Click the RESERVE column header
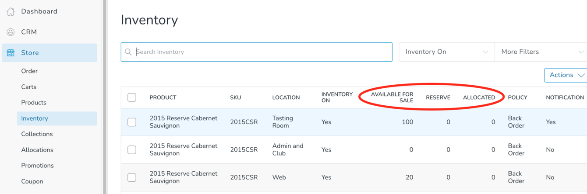The image size is (587, 194). [x=438, y=97]
